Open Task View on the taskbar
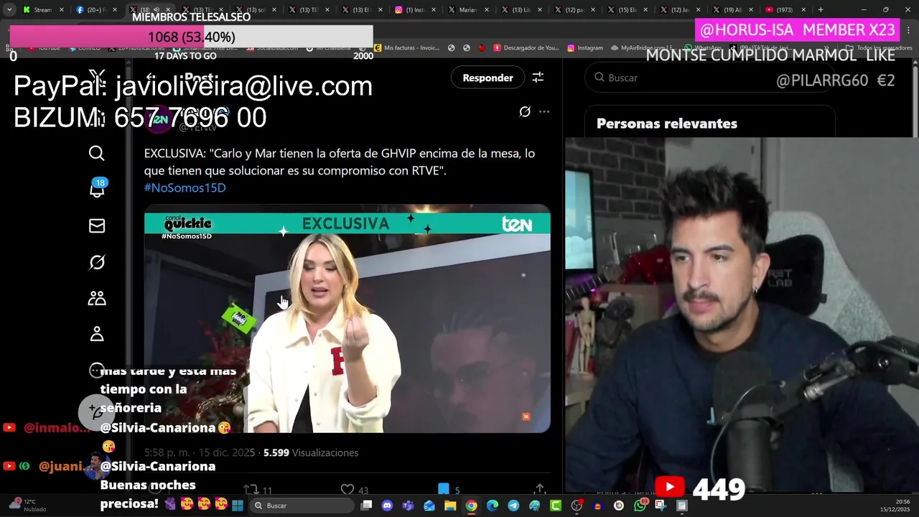 point(367,506)
